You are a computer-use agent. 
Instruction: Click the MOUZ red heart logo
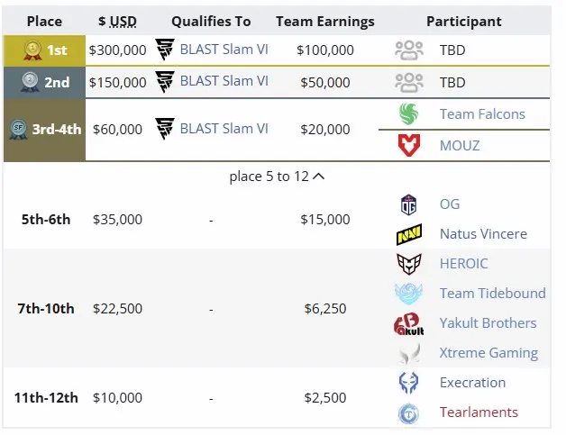[x=408, y=145]
